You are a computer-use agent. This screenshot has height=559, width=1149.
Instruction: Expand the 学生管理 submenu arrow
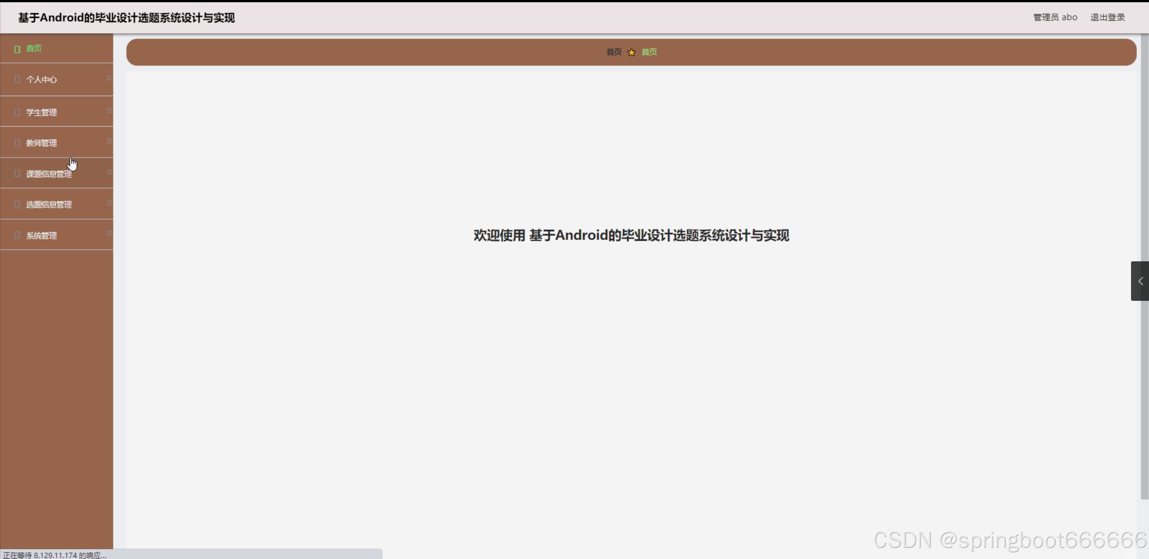pos(109,110)
